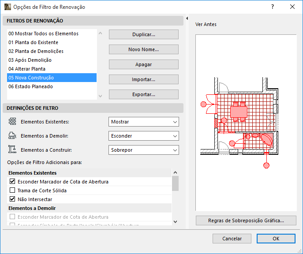Viewport: 303px width, 254px height.
Task: Open the Elementos a Demolir dropdown showing Esconder
Action: click(x=144, y=136)
